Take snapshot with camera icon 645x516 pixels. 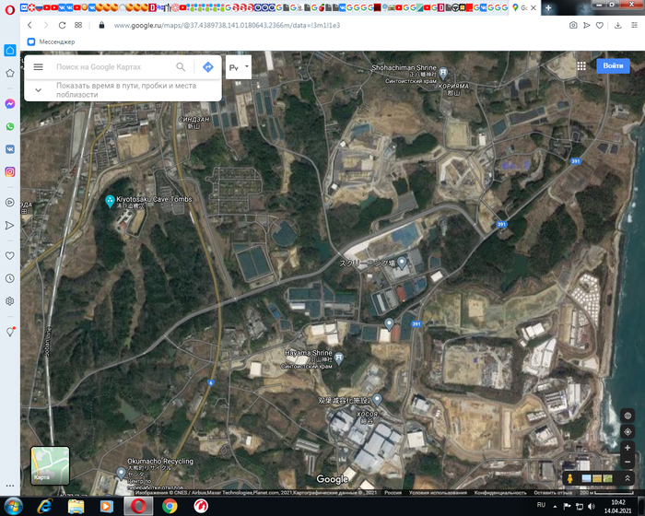[573, 25]
